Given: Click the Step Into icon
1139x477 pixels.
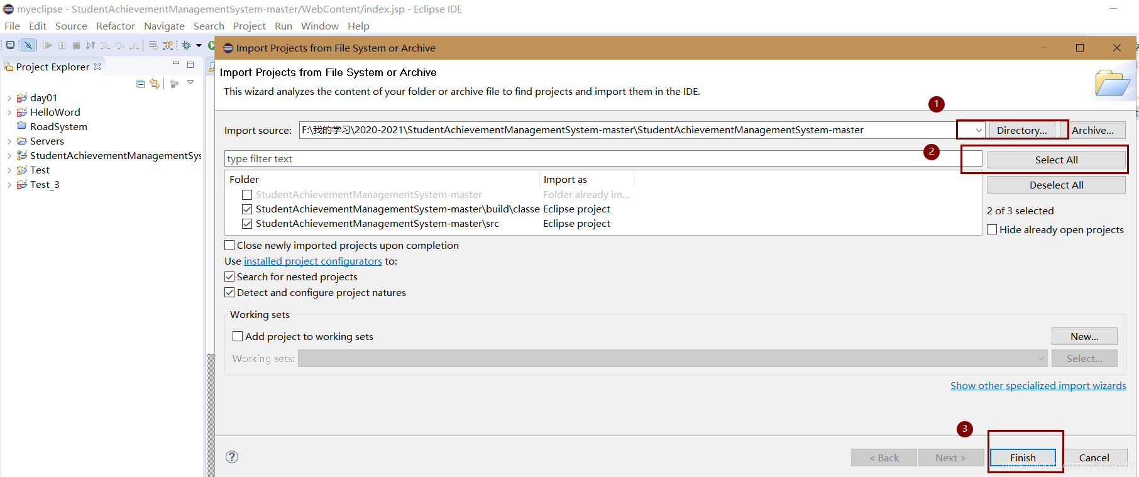Looking at the screenshot, I should (105, 45).
